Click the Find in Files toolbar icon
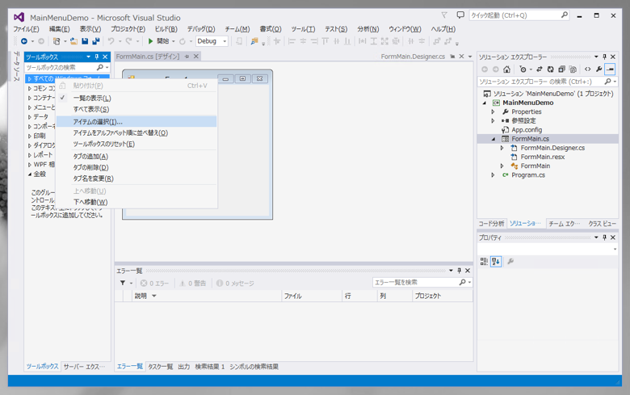The height and width of the screenshot is (395, 630). click(x=254, y=41)
